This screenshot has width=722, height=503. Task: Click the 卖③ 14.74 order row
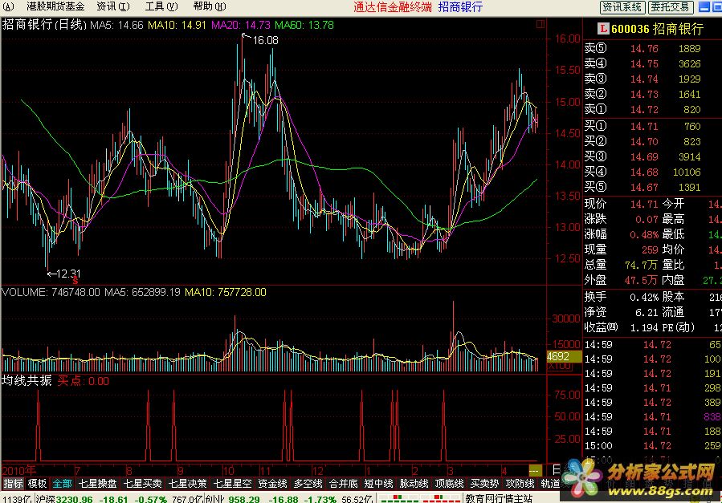tap(642, 79)
